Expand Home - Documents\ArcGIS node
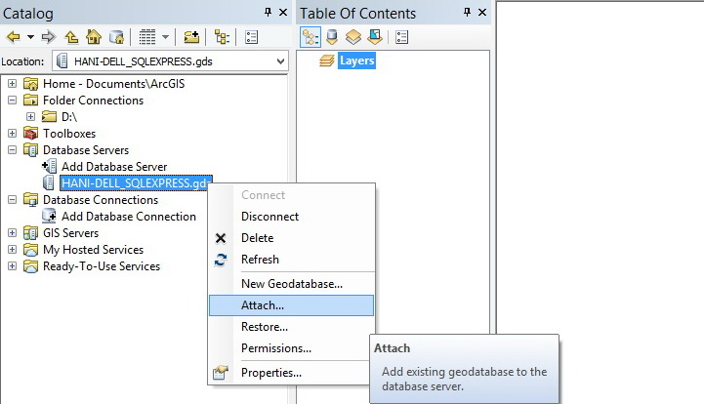This screenshot has height=404, width=704. coord(12,84)
